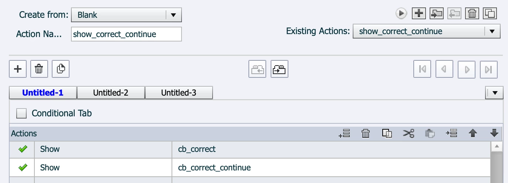
Task: Enable the Conditional Tab checkbox
Action: 21,113
